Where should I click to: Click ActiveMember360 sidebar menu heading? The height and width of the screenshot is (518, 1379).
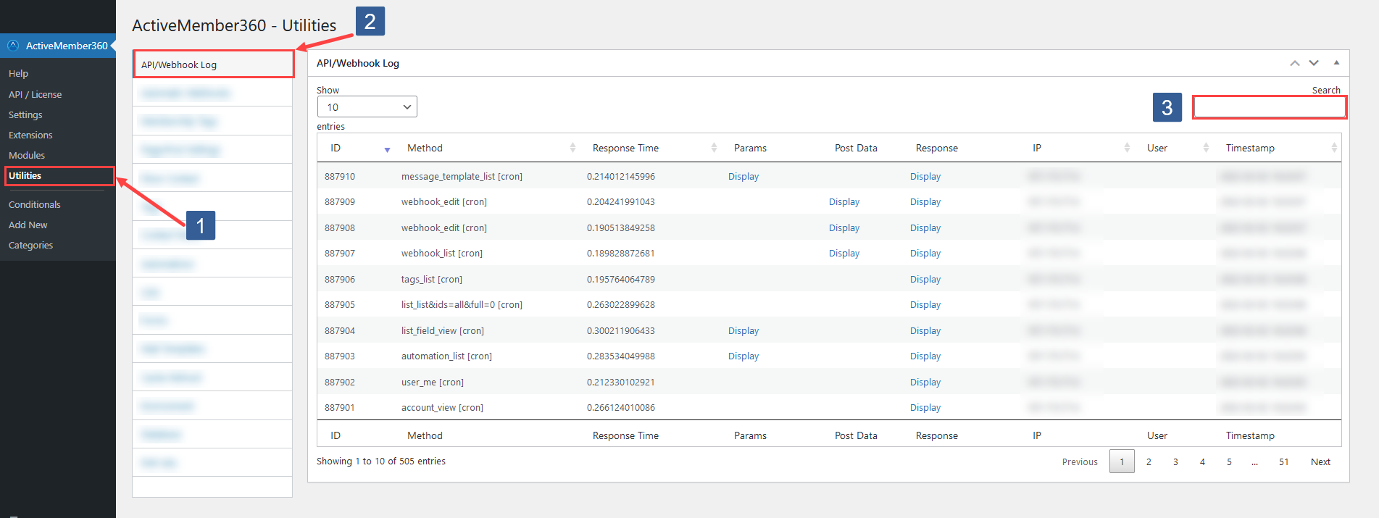pos(67,46)
